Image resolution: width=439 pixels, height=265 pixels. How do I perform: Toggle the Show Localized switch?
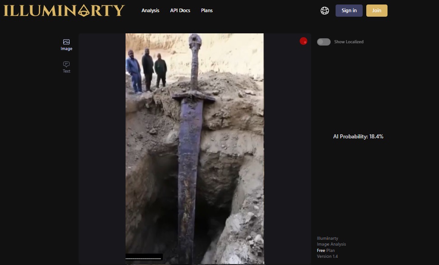click(323, 42)
